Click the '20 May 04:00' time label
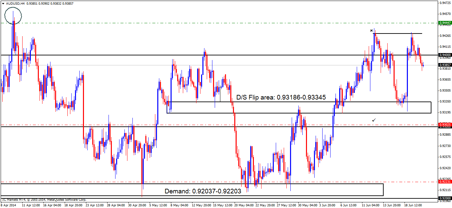 pyautogui.click(x=244, y=205)
